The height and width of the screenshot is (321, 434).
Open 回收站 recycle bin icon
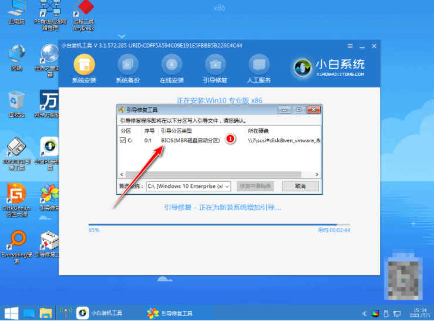pos(16,104)
